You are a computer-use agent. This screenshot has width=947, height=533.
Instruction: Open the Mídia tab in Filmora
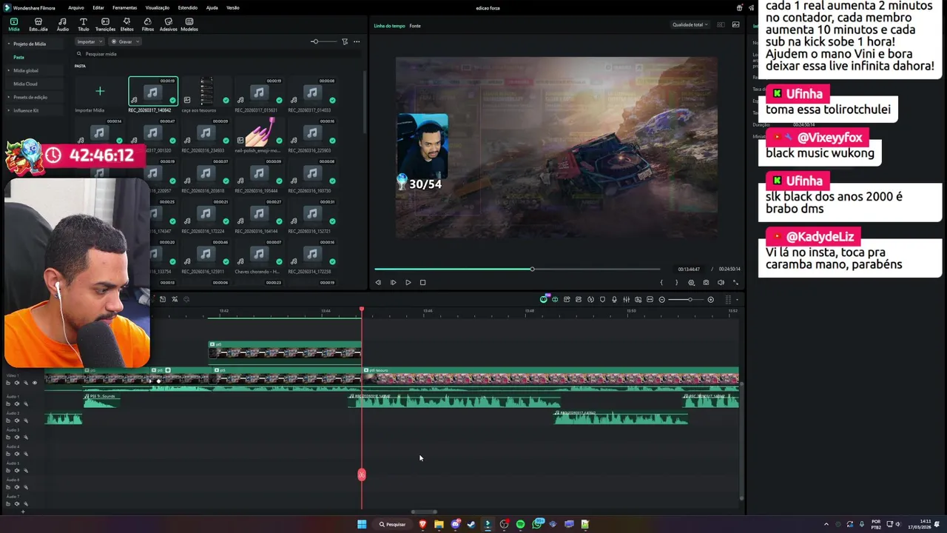click(13, 24)
